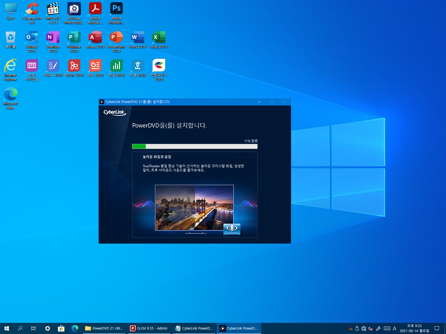Click the pen workspace tray icon

(378, 328)
